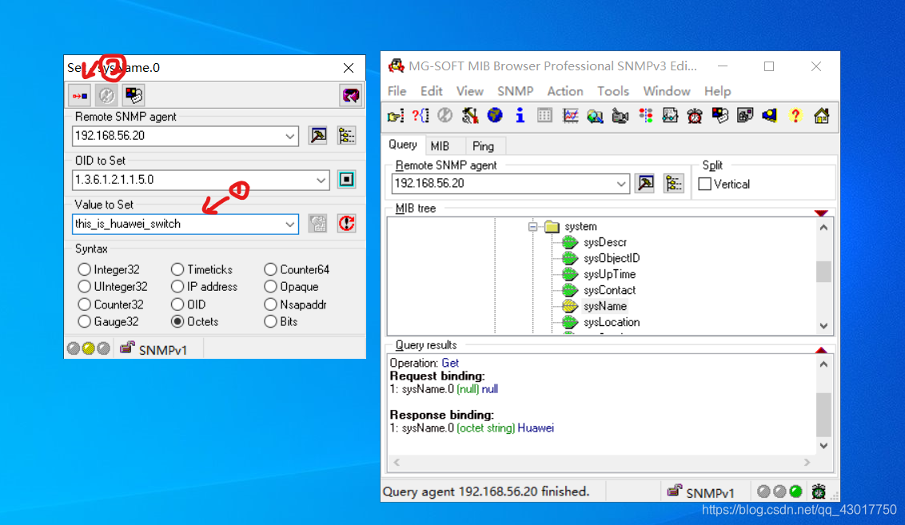The height and width of the screenshot is (525, 905).
Task: Switch to the Ping tab
Action: point(483,146)
